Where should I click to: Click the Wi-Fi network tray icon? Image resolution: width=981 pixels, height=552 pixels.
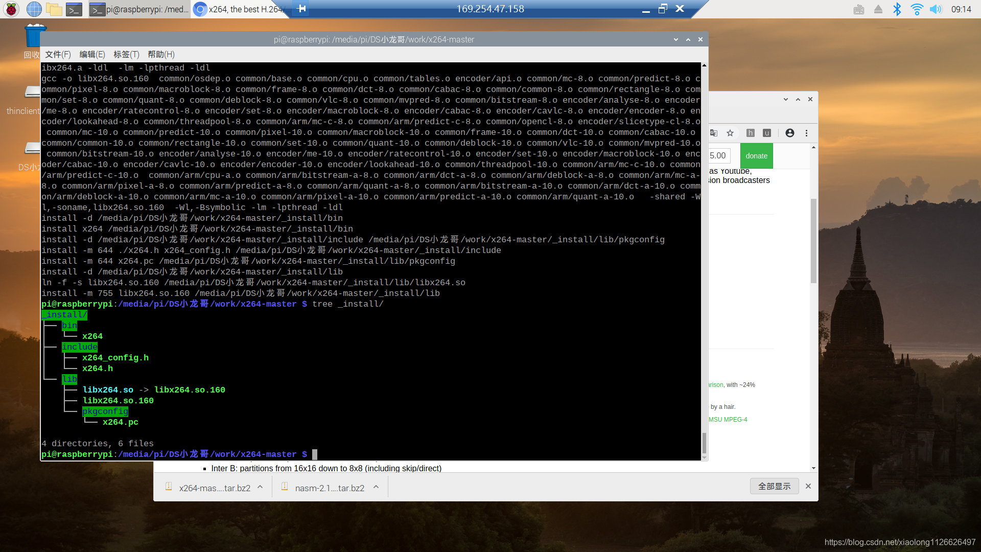917,9
